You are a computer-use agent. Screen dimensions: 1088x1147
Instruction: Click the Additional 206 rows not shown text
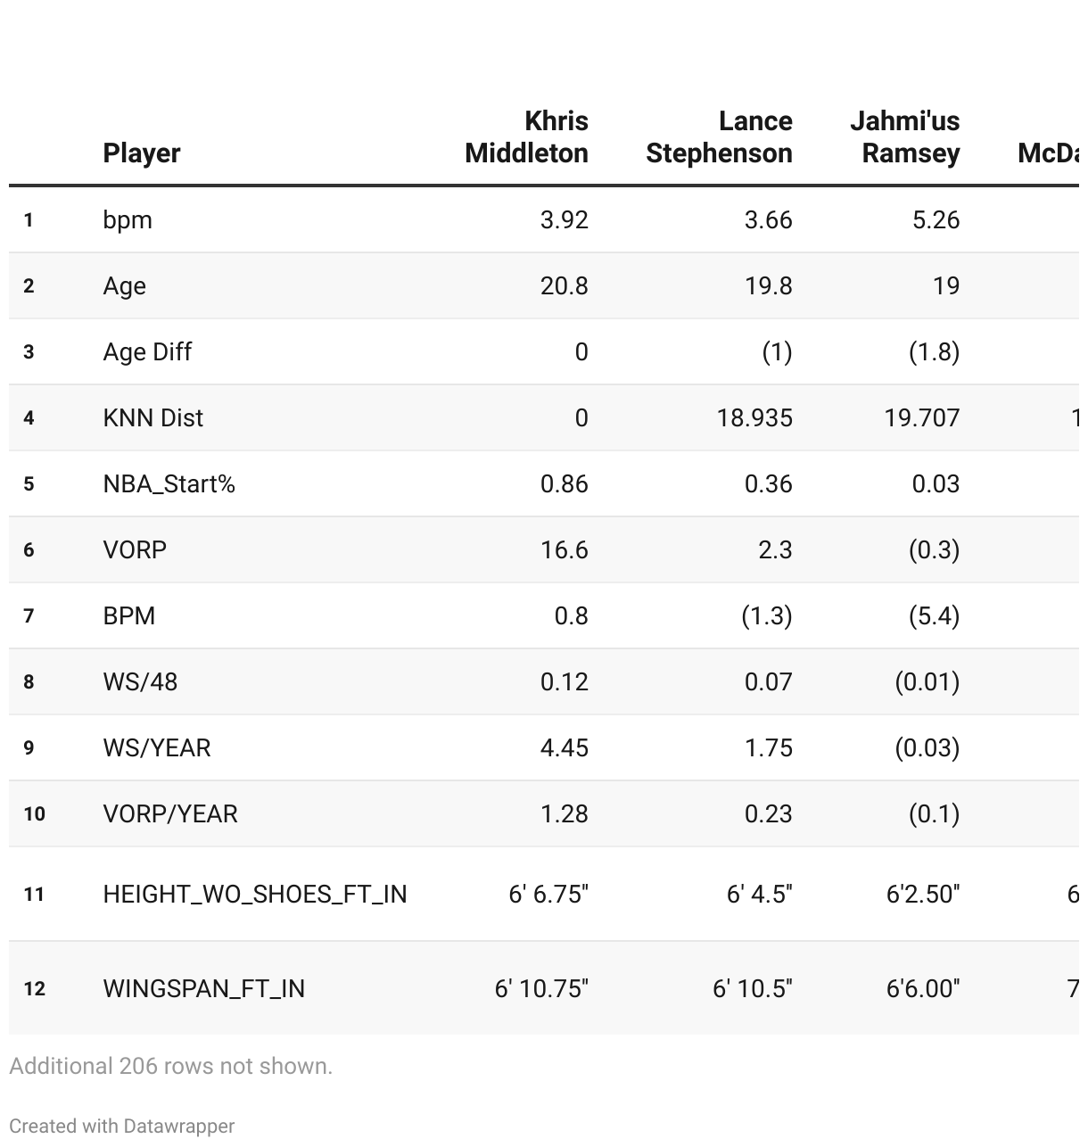171,1066
